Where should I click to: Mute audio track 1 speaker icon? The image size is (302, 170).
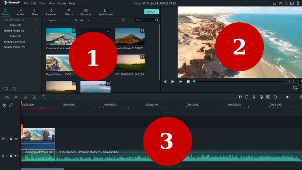click(x=16, y=155)
